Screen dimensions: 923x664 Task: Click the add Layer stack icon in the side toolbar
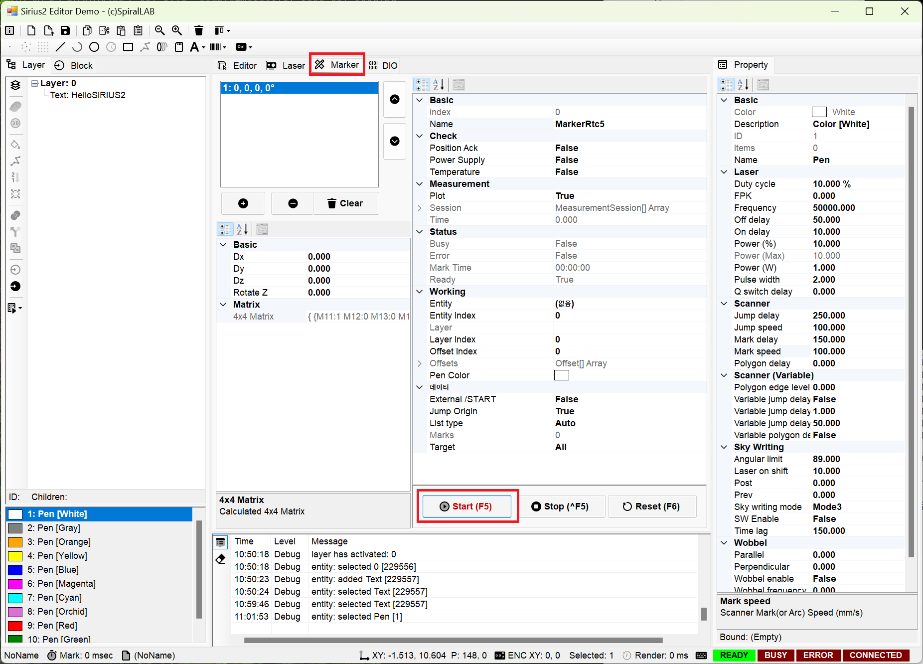[x=15, y=85]
